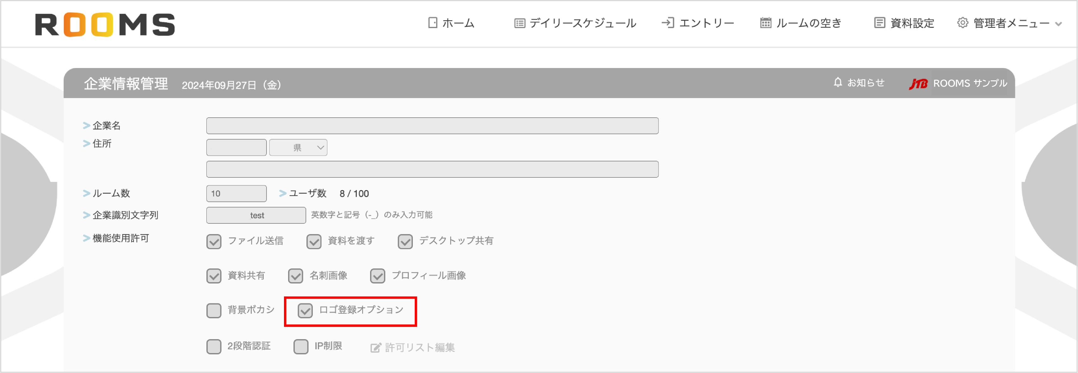
Task: Click the エントリー entry arrow icon
Action: point(668,22)
